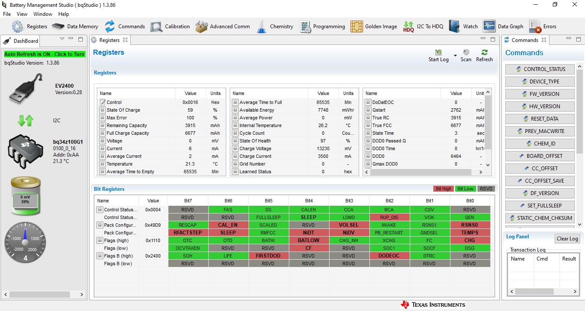Click the Refresh icon in Registers

(484, 52)
